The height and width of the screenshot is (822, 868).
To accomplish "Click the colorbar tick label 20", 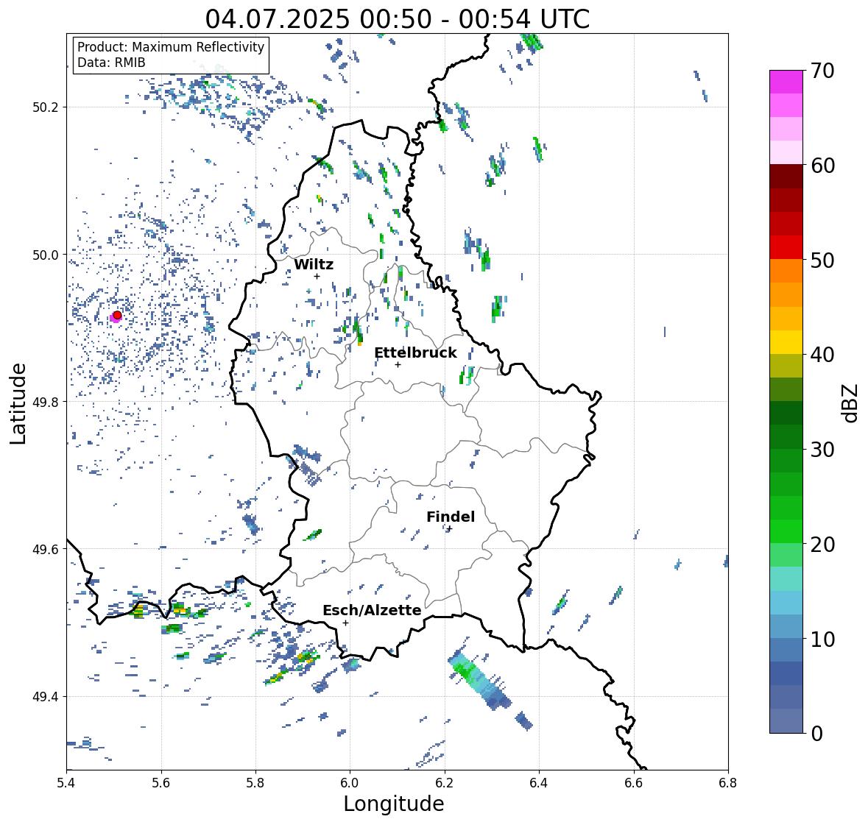I will point(822,545).
